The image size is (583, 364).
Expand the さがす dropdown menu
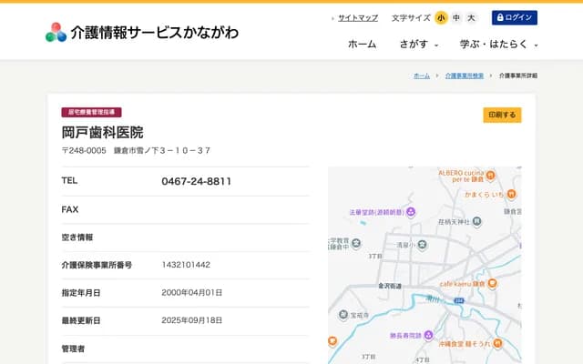419,45
